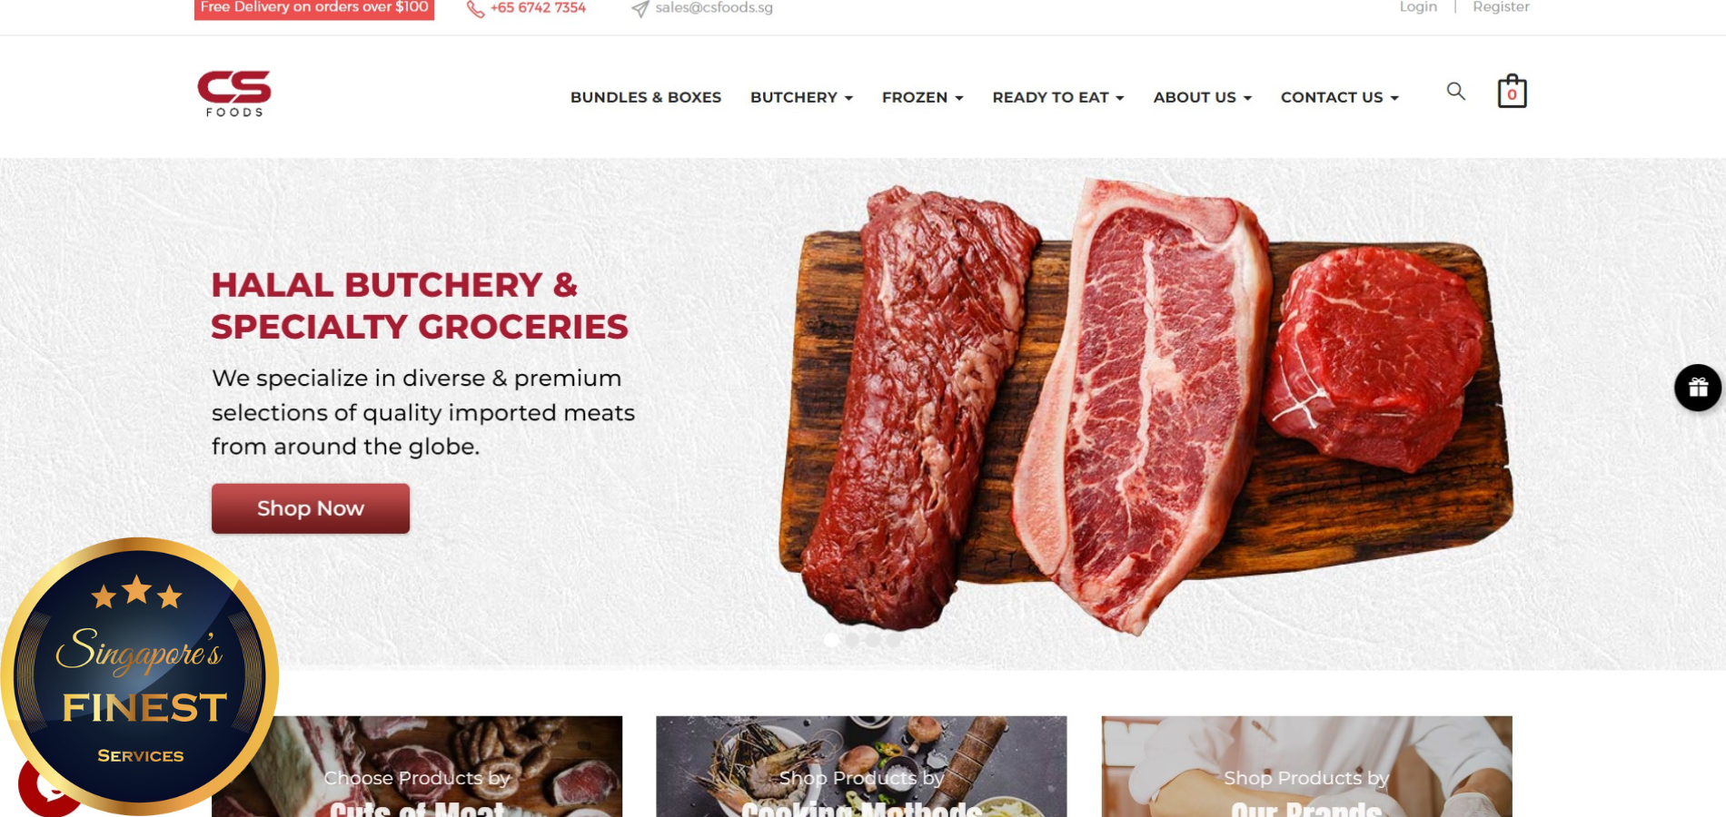This screenshot has width=1726, height=817.
Task: Click the Singapore's Finest Services badge
Action: pyautogui.click(x=140, y=675)
